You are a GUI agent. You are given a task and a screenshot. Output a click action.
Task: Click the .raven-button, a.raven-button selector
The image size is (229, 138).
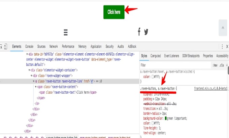click(x=158, y=89)
